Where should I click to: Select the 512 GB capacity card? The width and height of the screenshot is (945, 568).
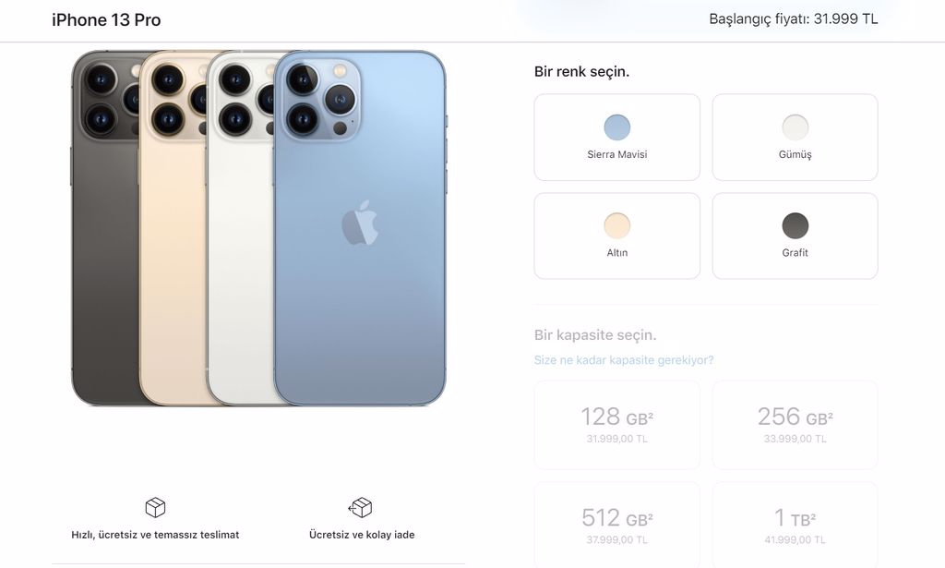[617, 525]
